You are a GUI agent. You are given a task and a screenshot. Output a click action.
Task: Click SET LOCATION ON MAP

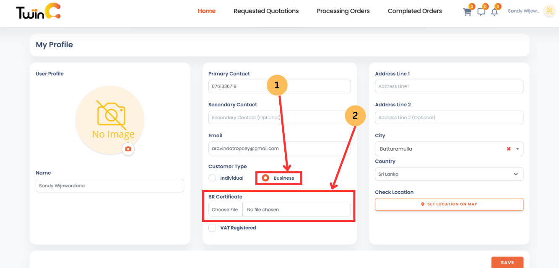tap(449, 204)
